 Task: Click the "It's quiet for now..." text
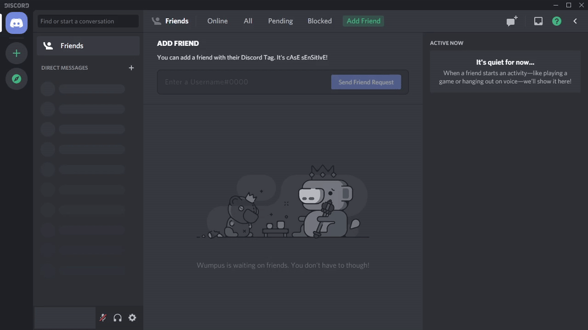(505, 62)
